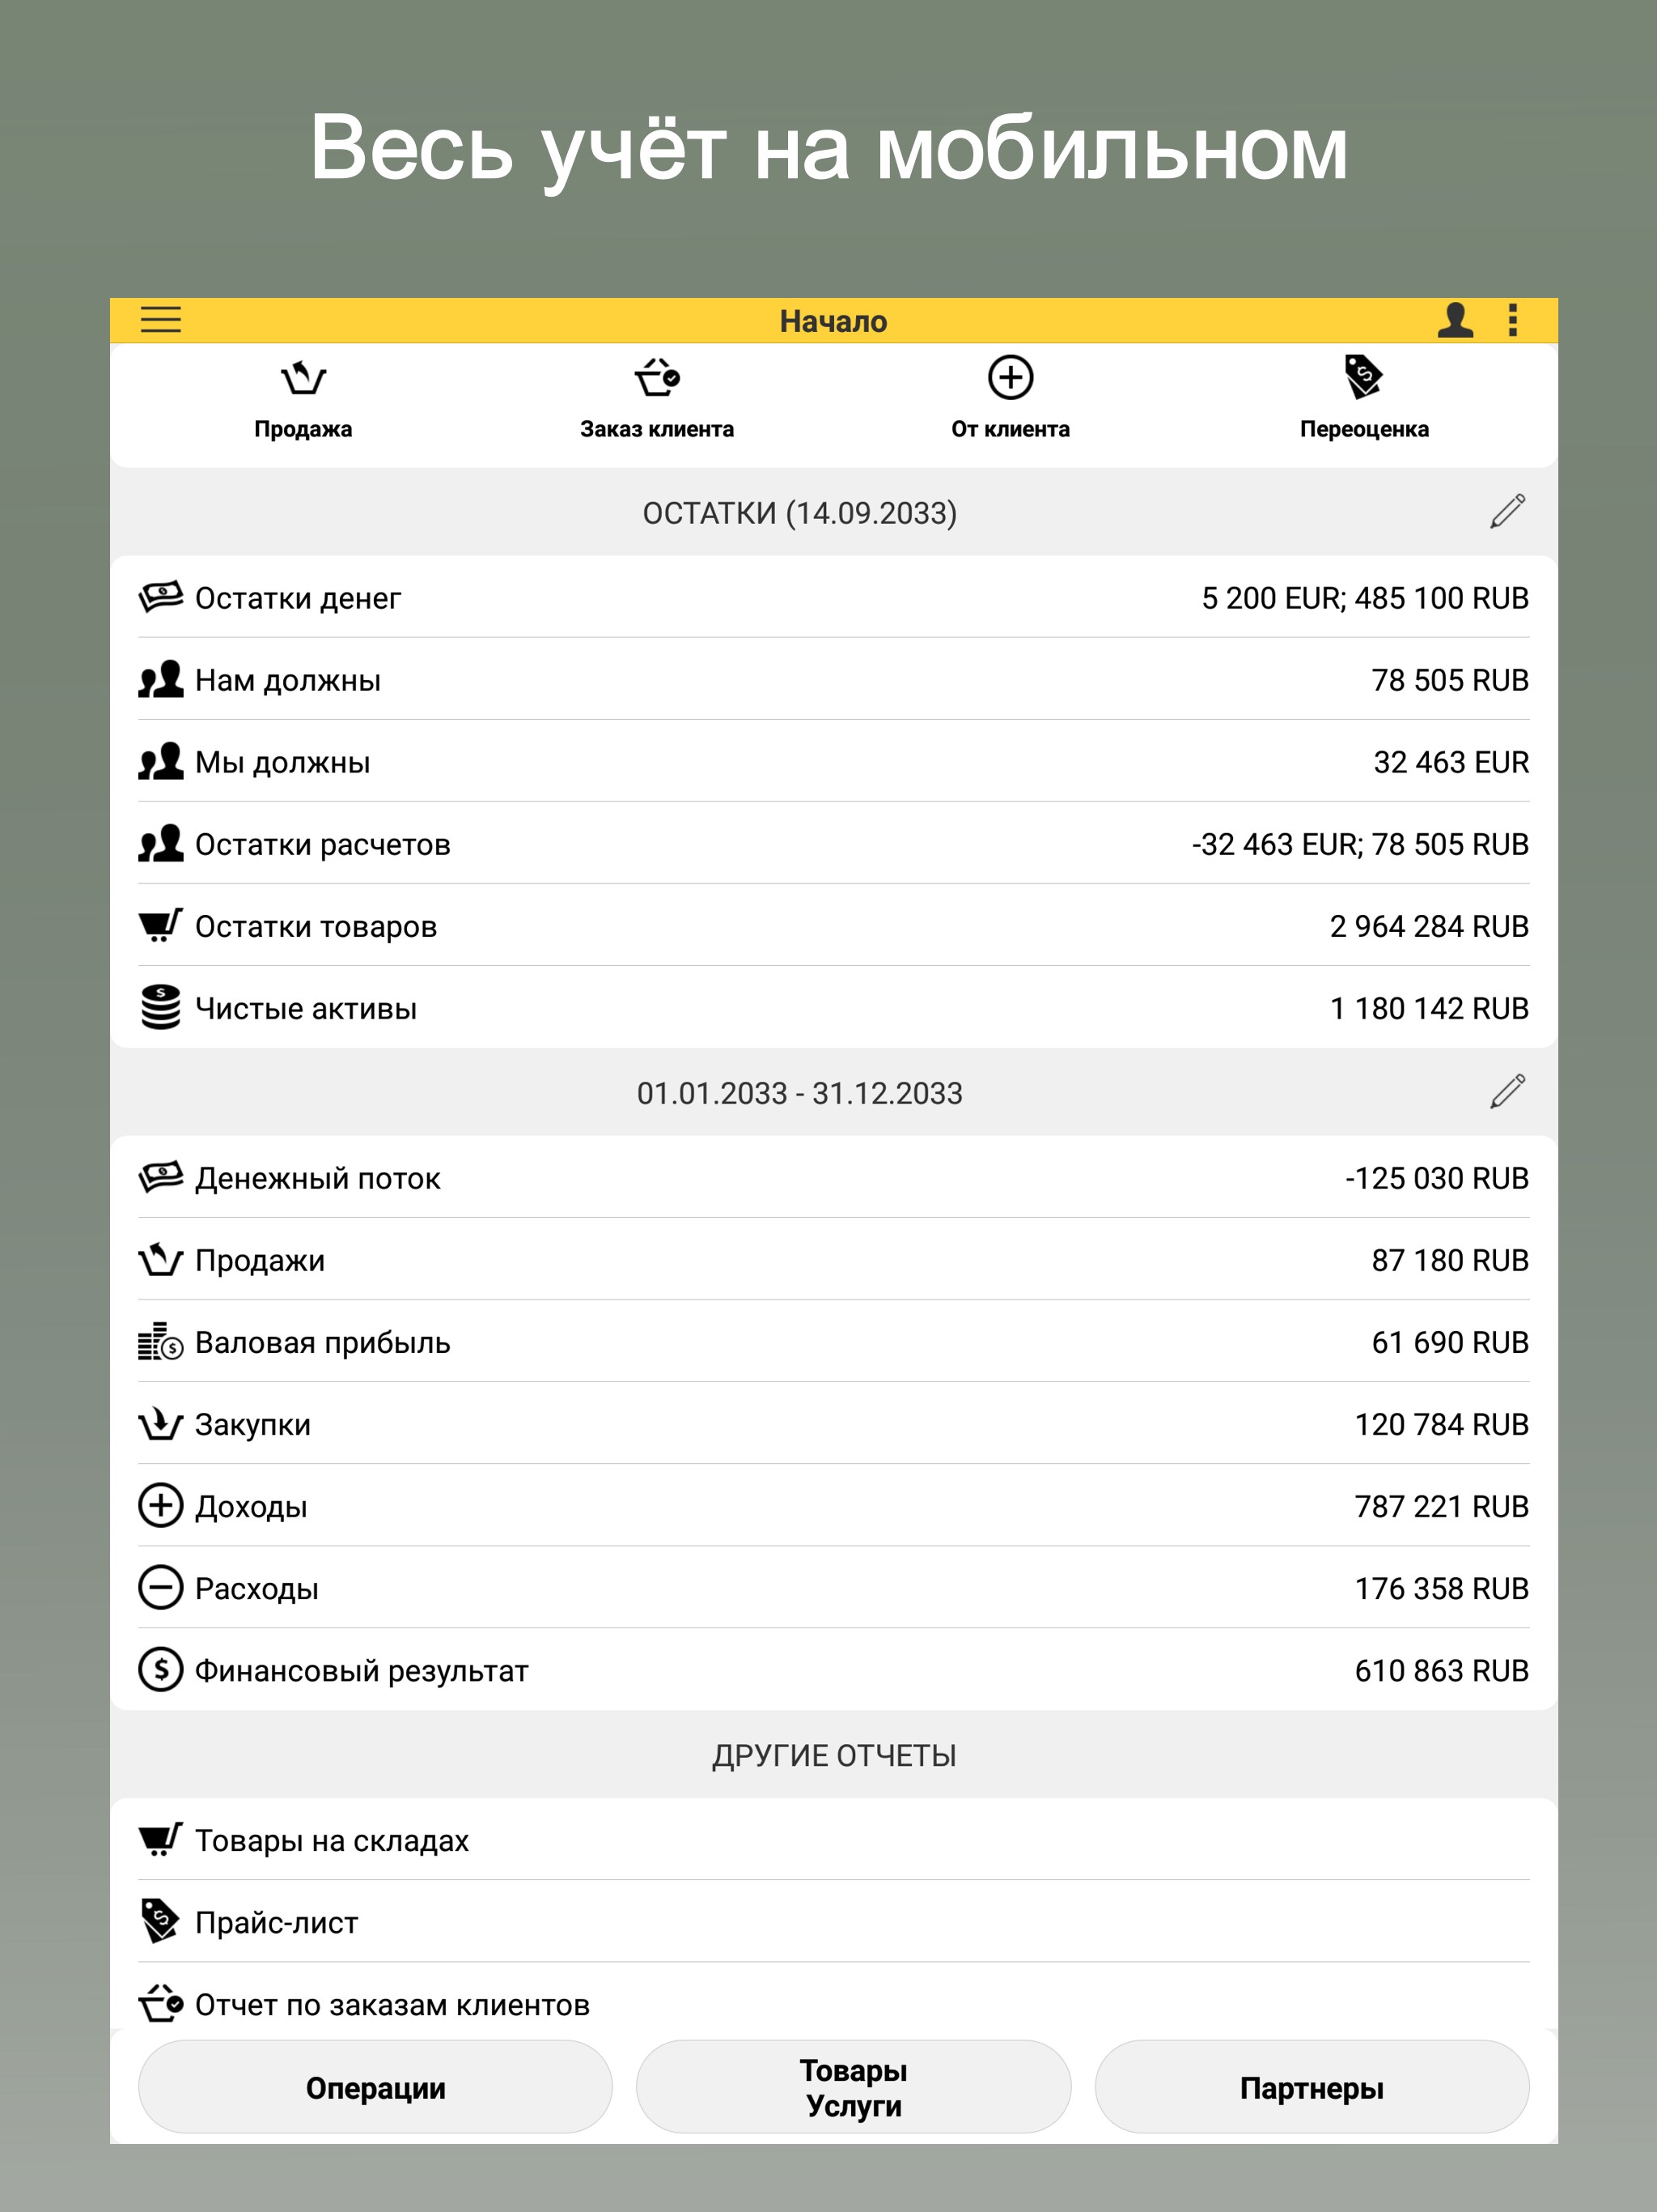This screenshot has width=1657, height=2212.
Task: Open the user profile icon
Action: click(x=1455, y=320)
